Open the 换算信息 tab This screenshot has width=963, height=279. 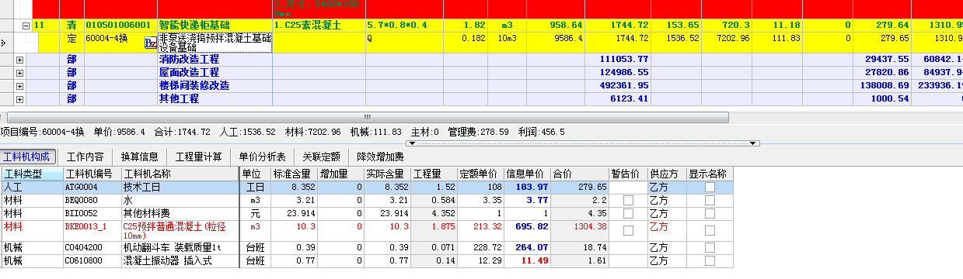[x=140, y=157]
